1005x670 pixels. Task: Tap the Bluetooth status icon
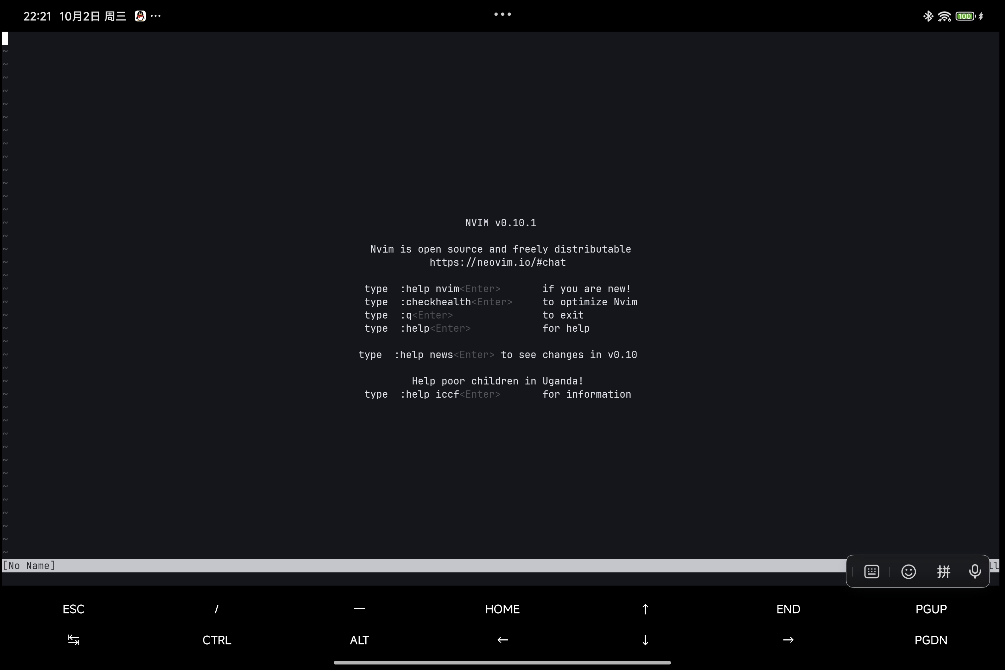(x=928, y=16)
